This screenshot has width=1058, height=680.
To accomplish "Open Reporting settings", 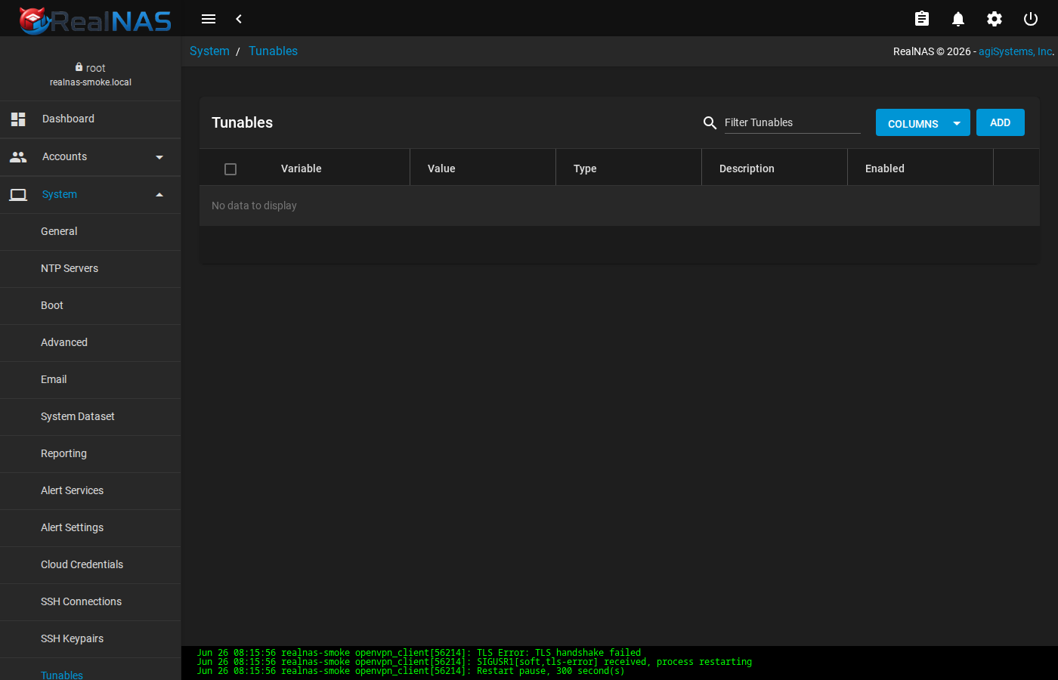I will 91,453.
